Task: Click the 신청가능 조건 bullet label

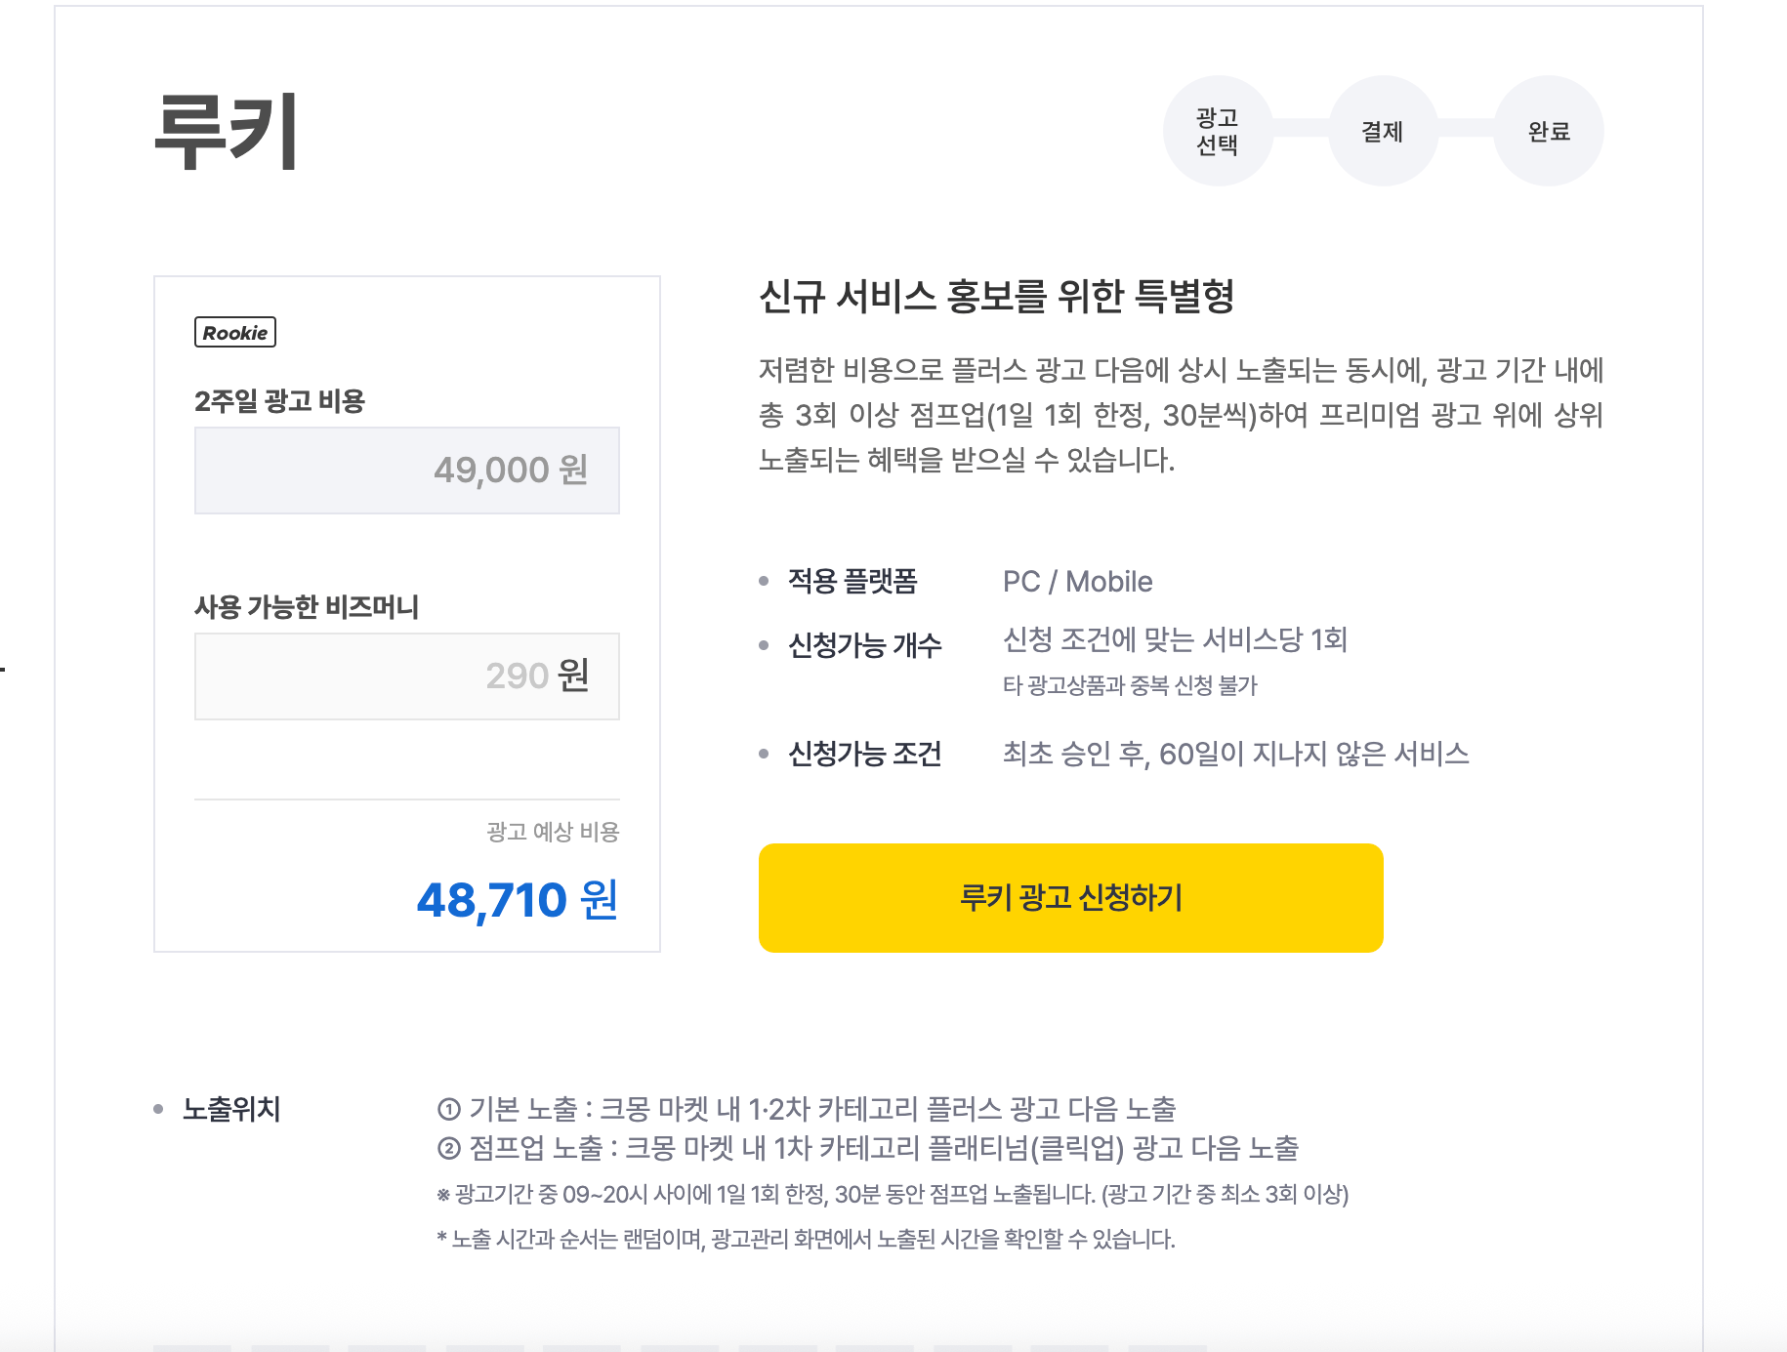Action: pos(864,754)
